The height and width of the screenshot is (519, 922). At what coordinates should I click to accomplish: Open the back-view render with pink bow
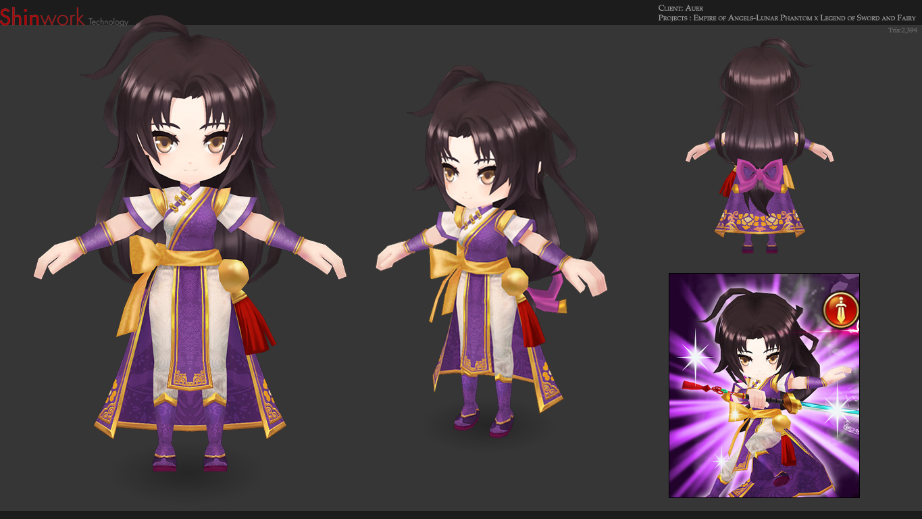coord(761,146)
